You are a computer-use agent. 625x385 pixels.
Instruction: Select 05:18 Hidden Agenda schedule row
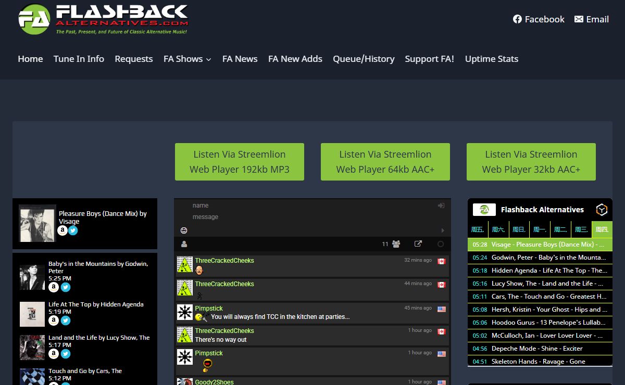pyautogui.click(x=540, y=271)
